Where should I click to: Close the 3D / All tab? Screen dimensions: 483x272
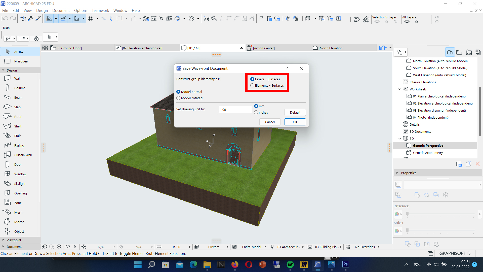click(x=242, y=48)
